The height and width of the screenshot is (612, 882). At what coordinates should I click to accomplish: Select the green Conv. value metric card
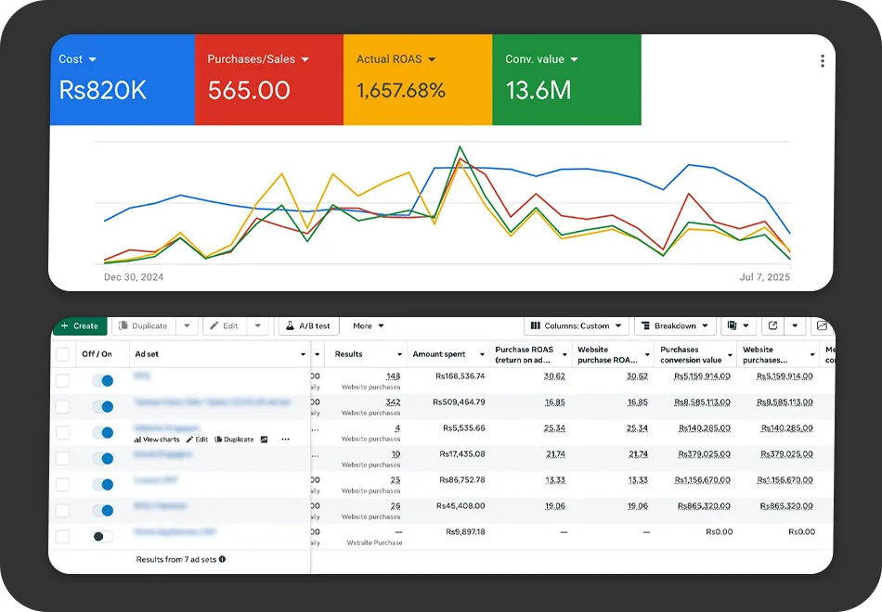point(565,80)
